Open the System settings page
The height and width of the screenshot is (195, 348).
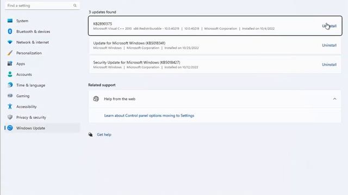point(42,21)
